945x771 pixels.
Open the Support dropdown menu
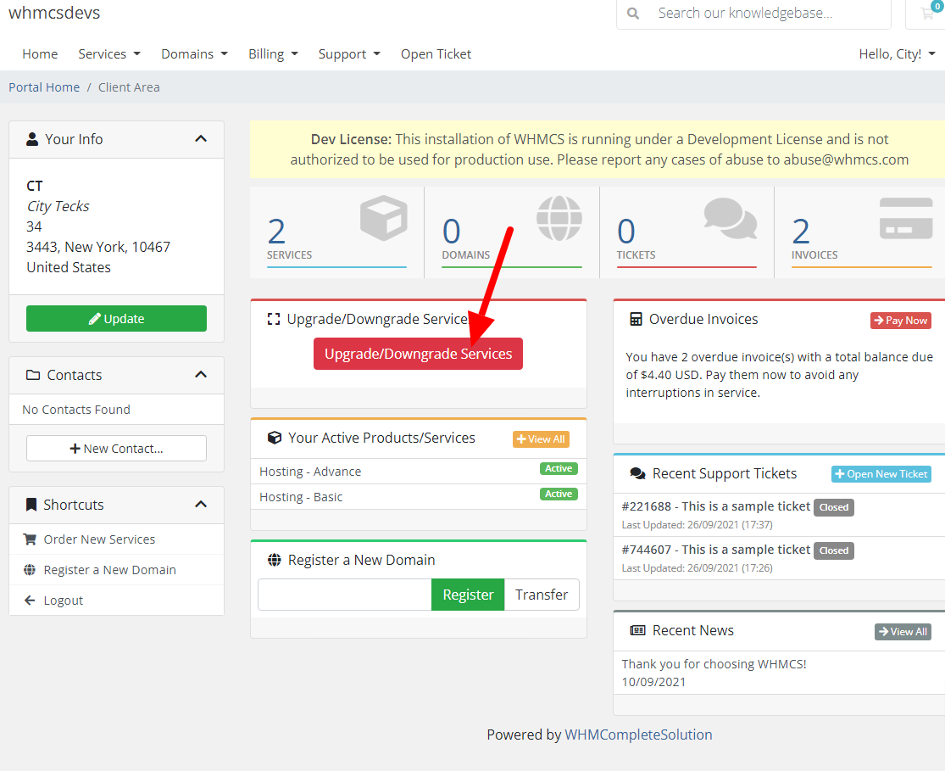(x=349, y=53)
